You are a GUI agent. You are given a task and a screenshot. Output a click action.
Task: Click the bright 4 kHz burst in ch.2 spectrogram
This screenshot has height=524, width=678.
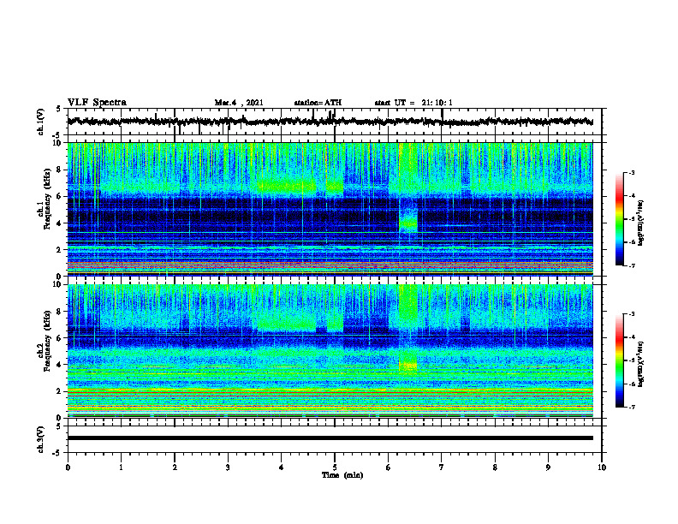pos(408,366)
